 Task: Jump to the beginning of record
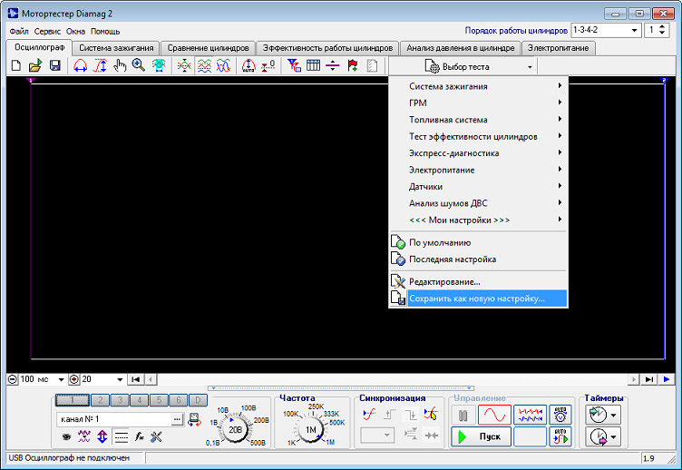click(136, 379)
